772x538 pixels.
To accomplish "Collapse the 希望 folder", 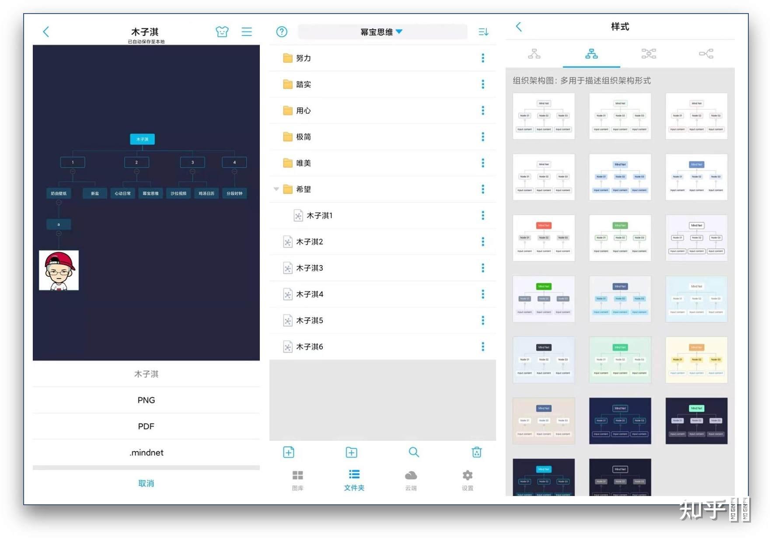I will click(276, 189).
